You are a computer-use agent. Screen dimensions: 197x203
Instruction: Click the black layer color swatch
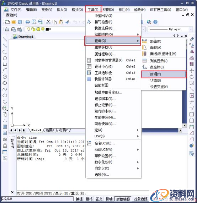(x=47, y=29)
